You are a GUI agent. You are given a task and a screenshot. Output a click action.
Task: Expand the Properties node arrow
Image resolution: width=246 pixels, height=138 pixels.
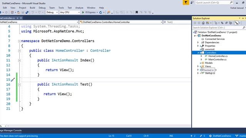click(x=198, y=46)
